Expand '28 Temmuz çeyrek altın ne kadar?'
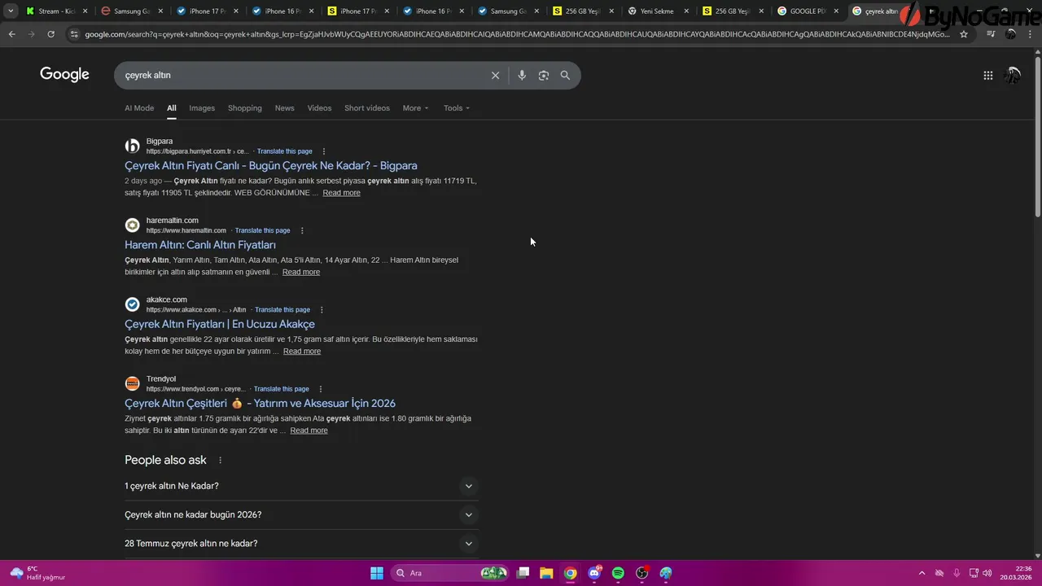 (x=301, y=544)
